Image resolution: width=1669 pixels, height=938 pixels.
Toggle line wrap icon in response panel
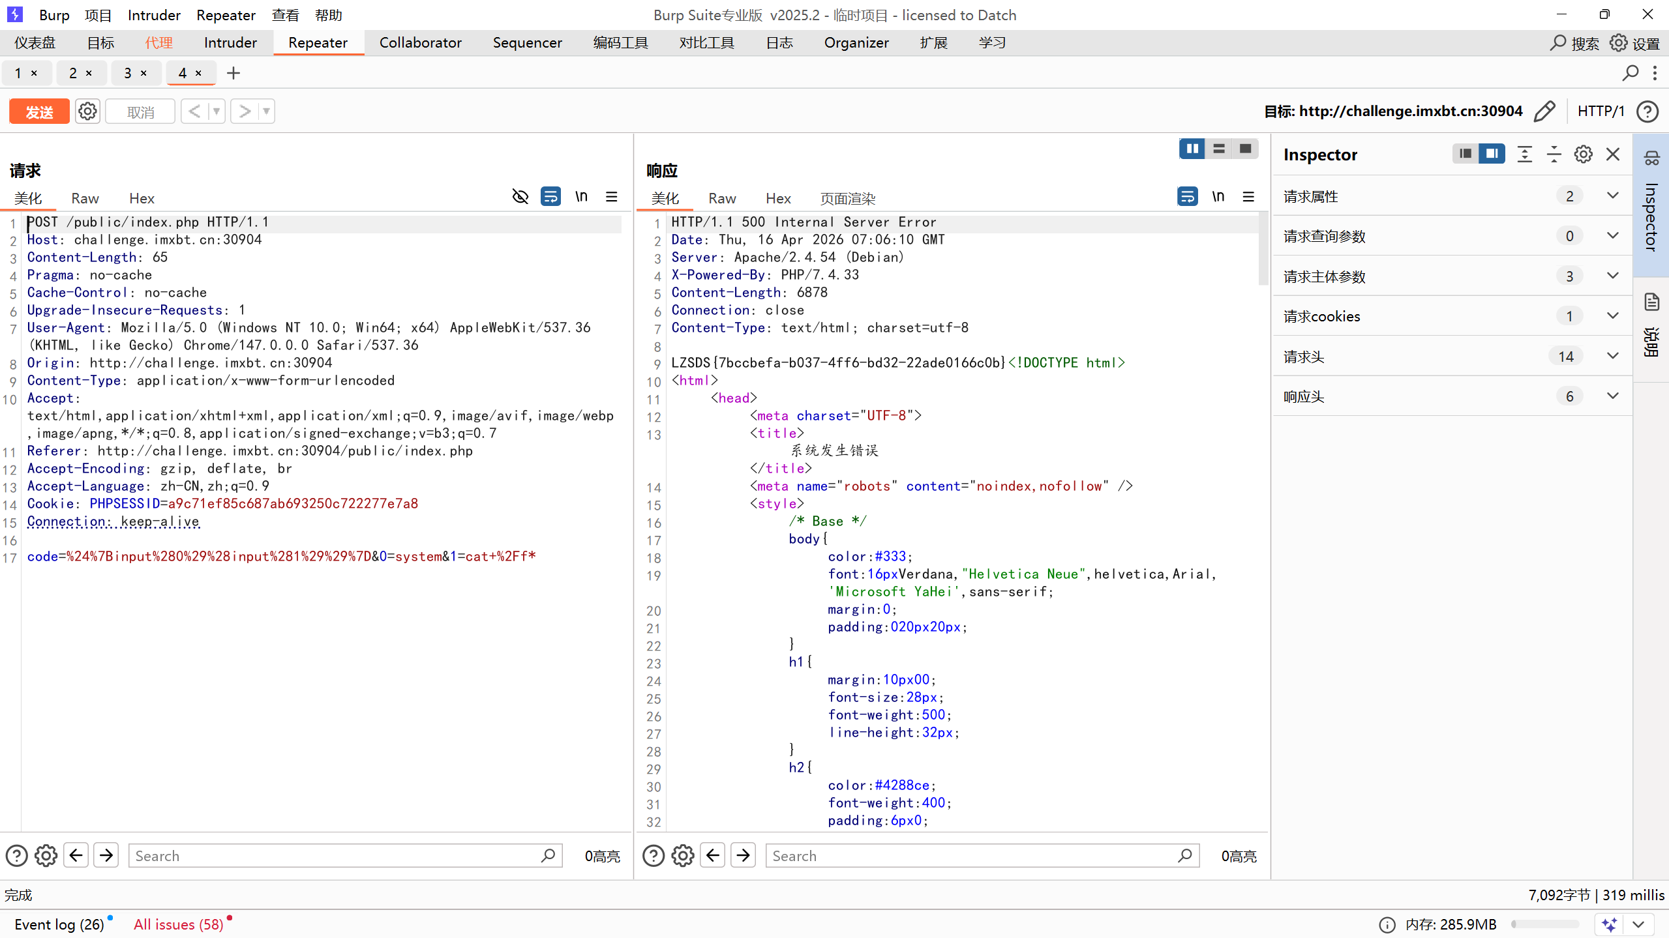[x=1187, y=197]
